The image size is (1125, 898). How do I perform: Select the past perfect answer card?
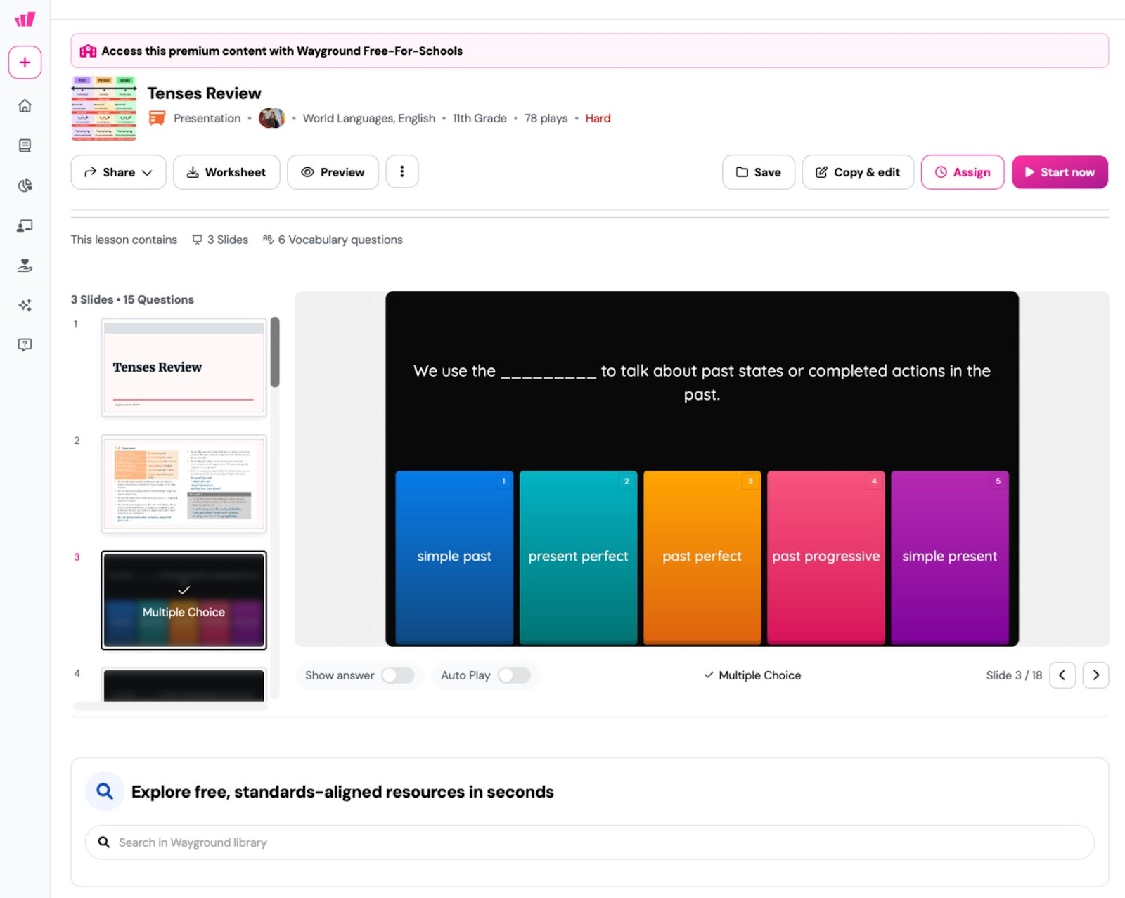(702, 556)
